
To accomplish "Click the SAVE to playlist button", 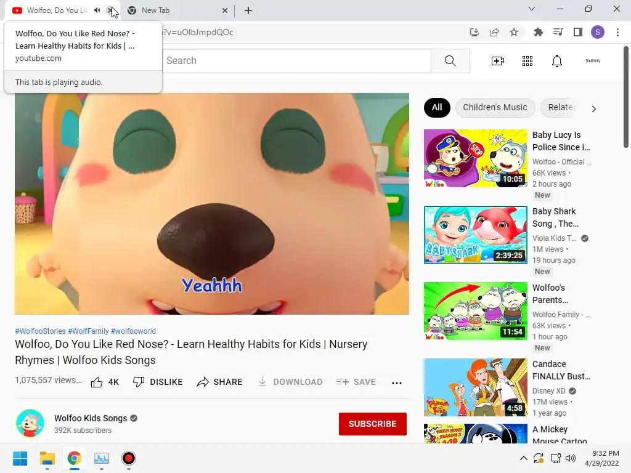I will (x=356, y=382).
